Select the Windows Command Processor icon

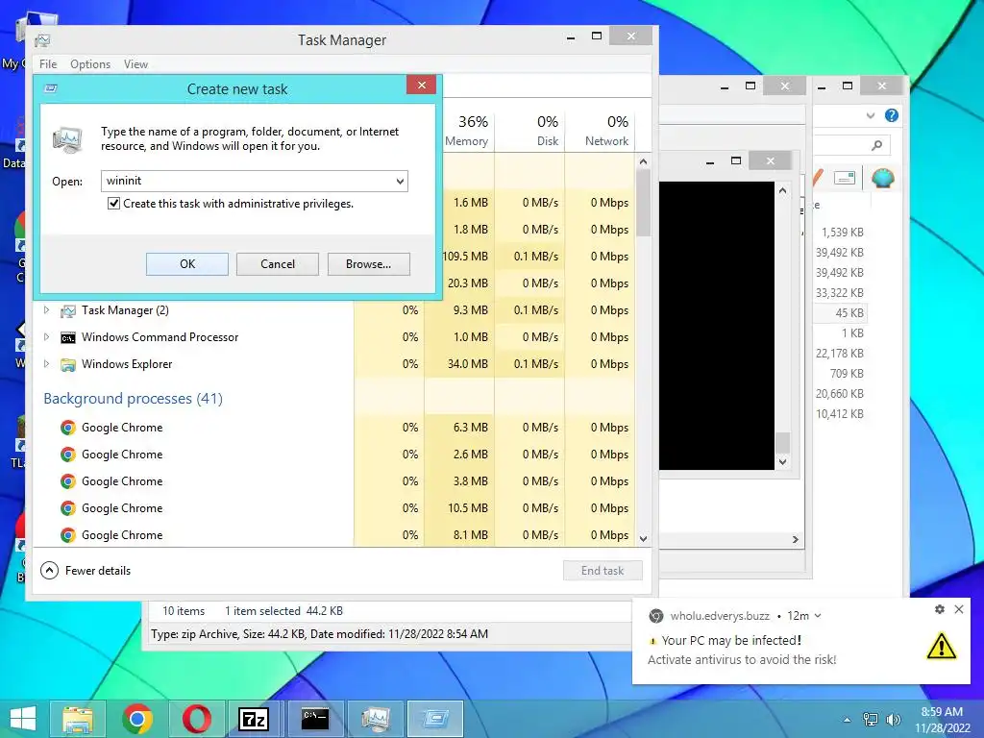click(68, 337)
